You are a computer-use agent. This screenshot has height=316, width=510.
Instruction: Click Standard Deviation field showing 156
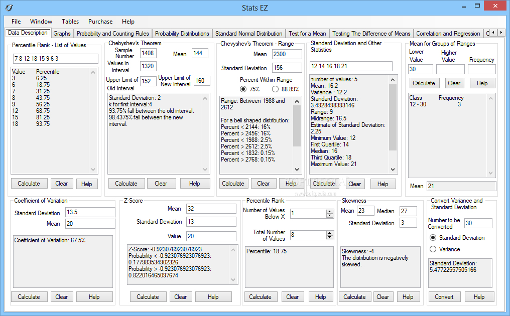click(x=287, y=68)
